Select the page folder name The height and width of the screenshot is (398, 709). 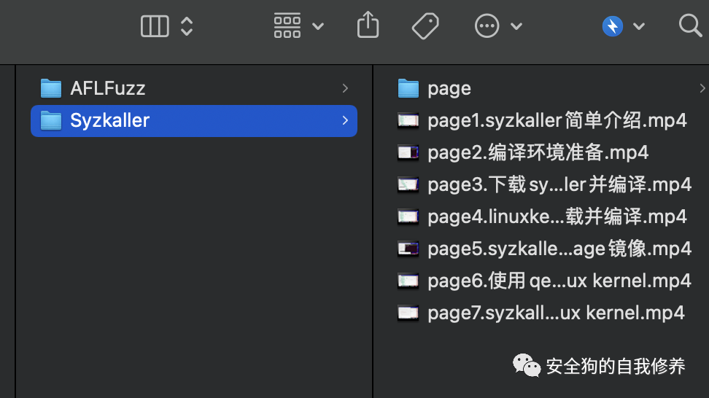449,89
